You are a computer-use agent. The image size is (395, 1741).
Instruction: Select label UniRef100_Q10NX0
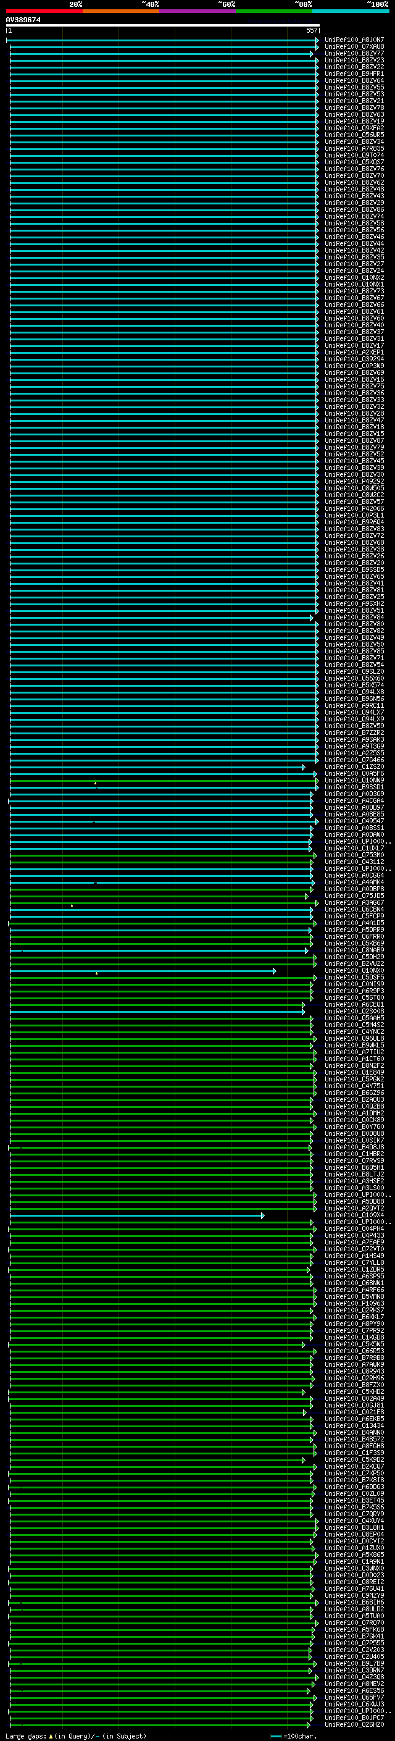click(354, 970)
